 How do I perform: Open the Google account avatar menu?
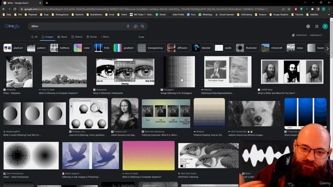[325, 26]
